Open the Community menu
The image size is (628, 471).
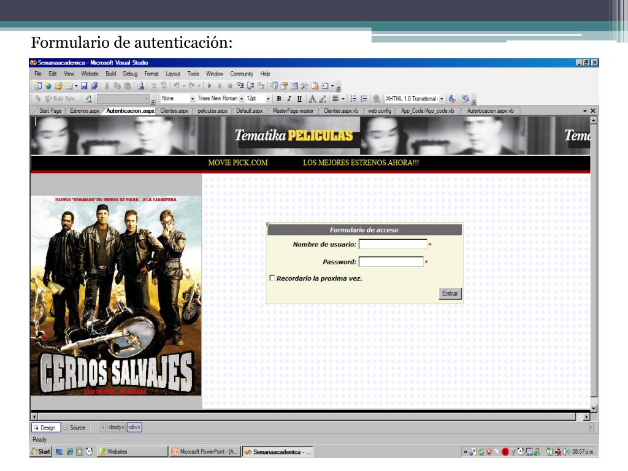pyautogui.click(x=242, y=74)
